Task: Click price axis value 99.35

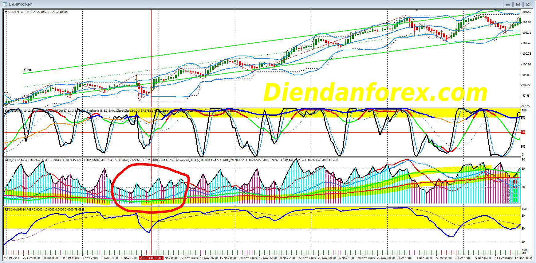Action: (527, 75)
